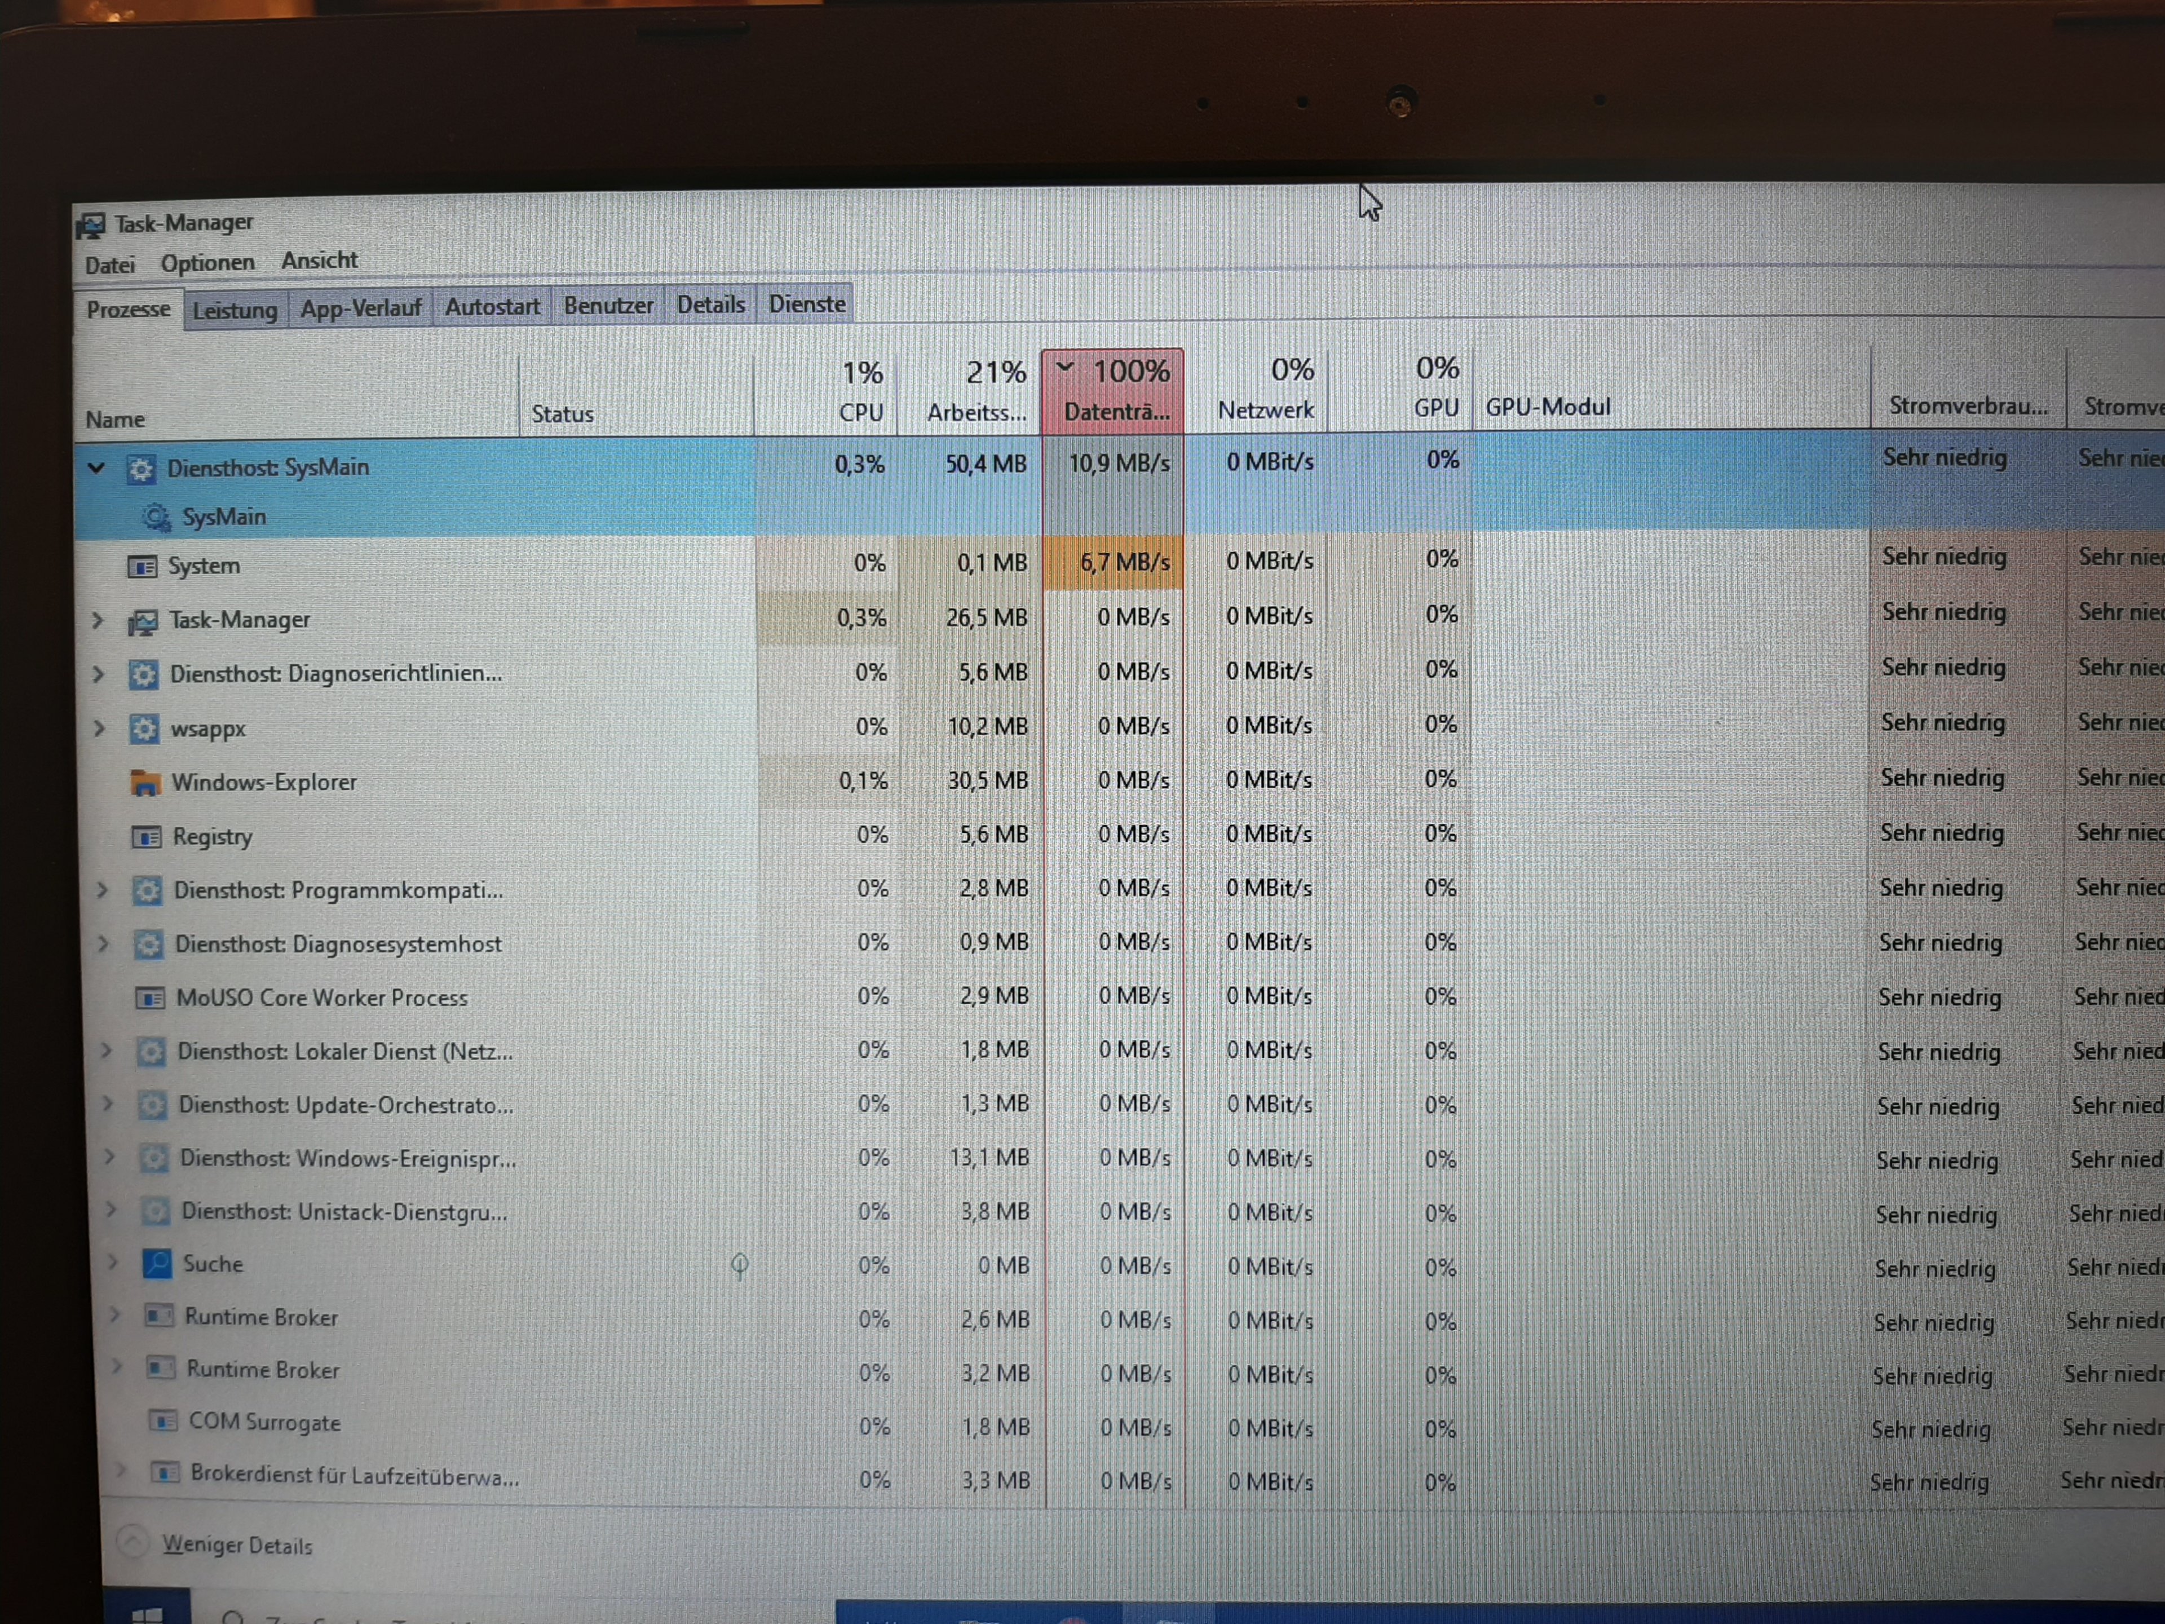Switch to the Leistung tab

pos(235,310)
